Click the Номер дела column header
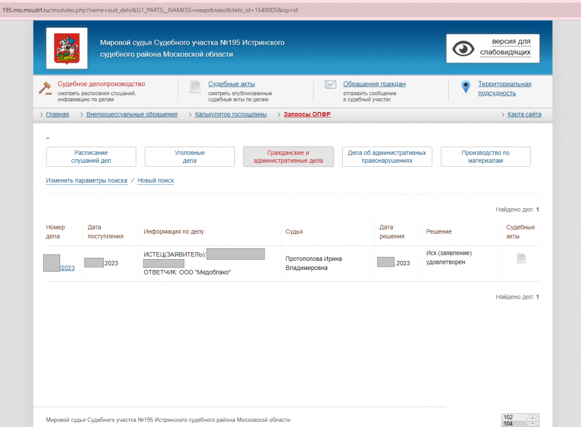This screenshot has width=581, height=427. point(55,231)
